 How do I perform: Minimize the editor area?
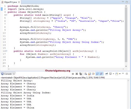click(x=123, y=2)
